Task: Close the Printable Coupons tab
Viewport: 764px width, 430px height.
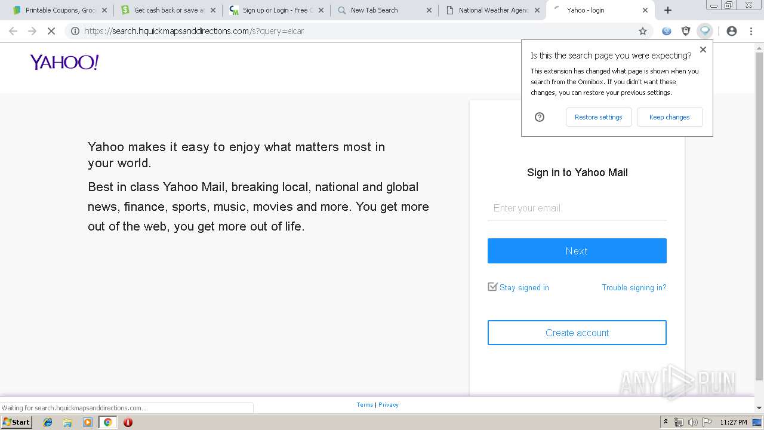Action: [104, 10]
